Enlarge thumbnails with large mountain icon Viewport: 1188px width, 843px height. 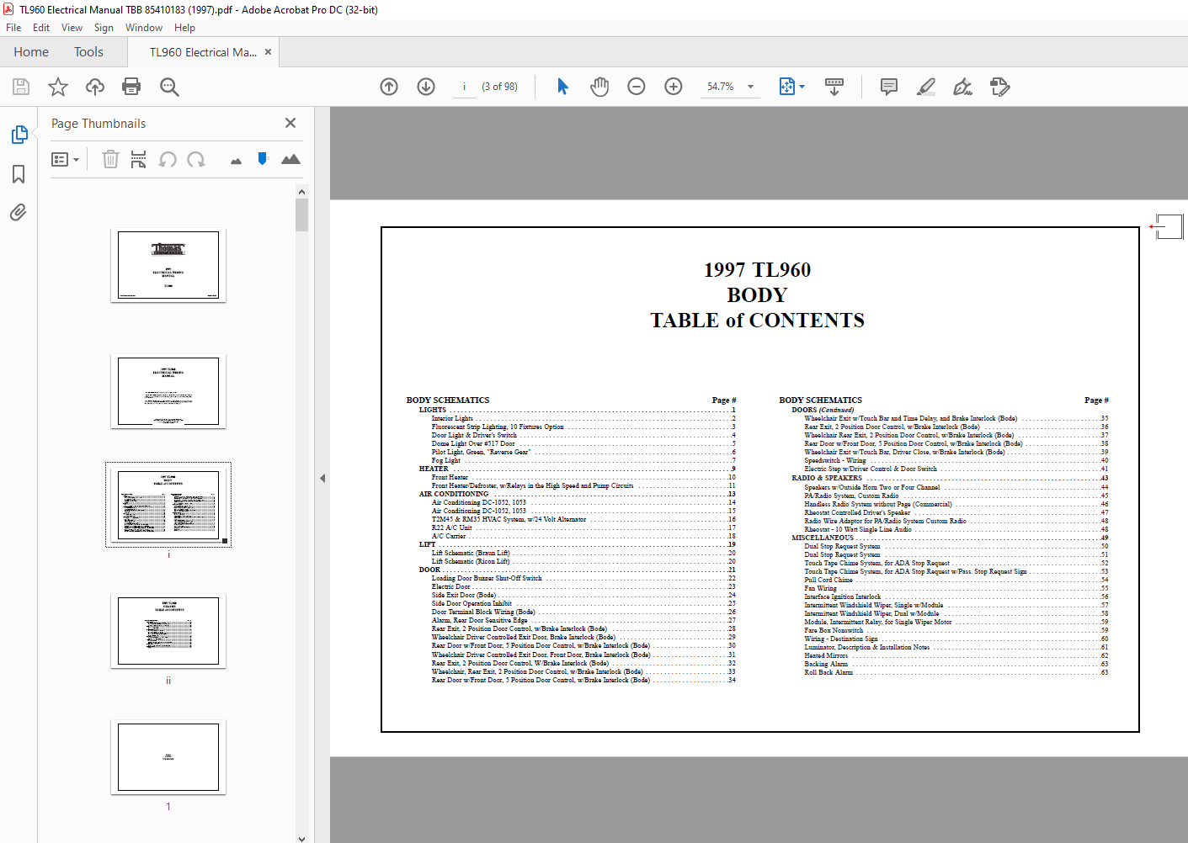click(x=290, y=159)
